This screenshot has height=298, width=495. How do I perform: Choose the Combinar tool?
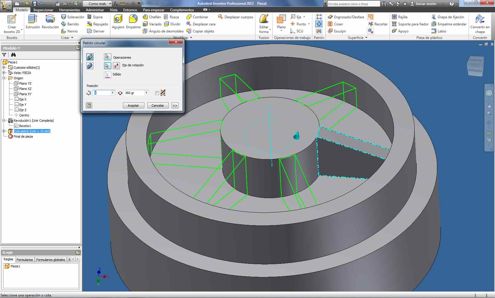click(197, 17)
